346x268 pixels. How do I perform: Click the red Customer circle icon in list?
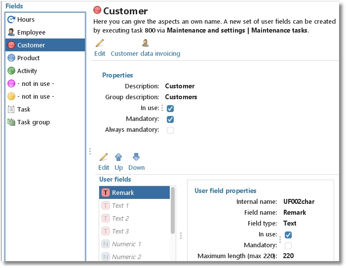[11, 45]
